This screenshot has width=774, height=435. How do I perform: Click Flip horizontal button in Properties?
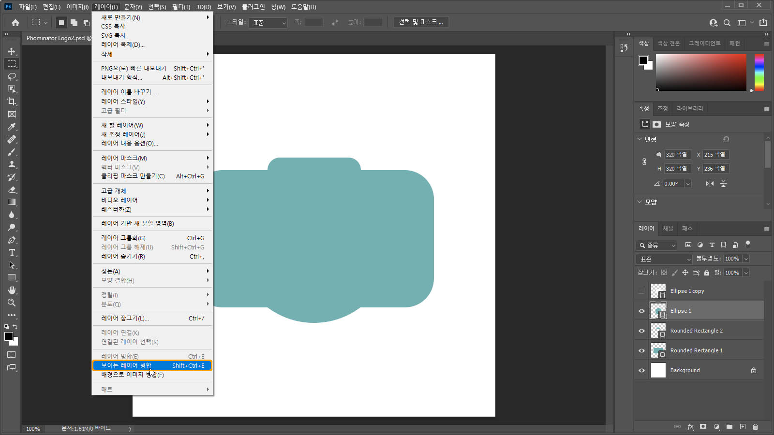(710, 184)
